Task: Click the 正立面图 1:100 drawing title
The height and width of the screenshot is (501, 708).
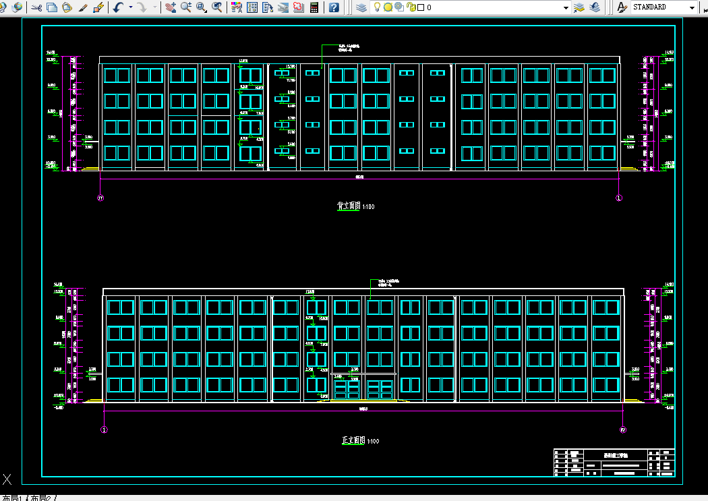Action: pos(360,440)
